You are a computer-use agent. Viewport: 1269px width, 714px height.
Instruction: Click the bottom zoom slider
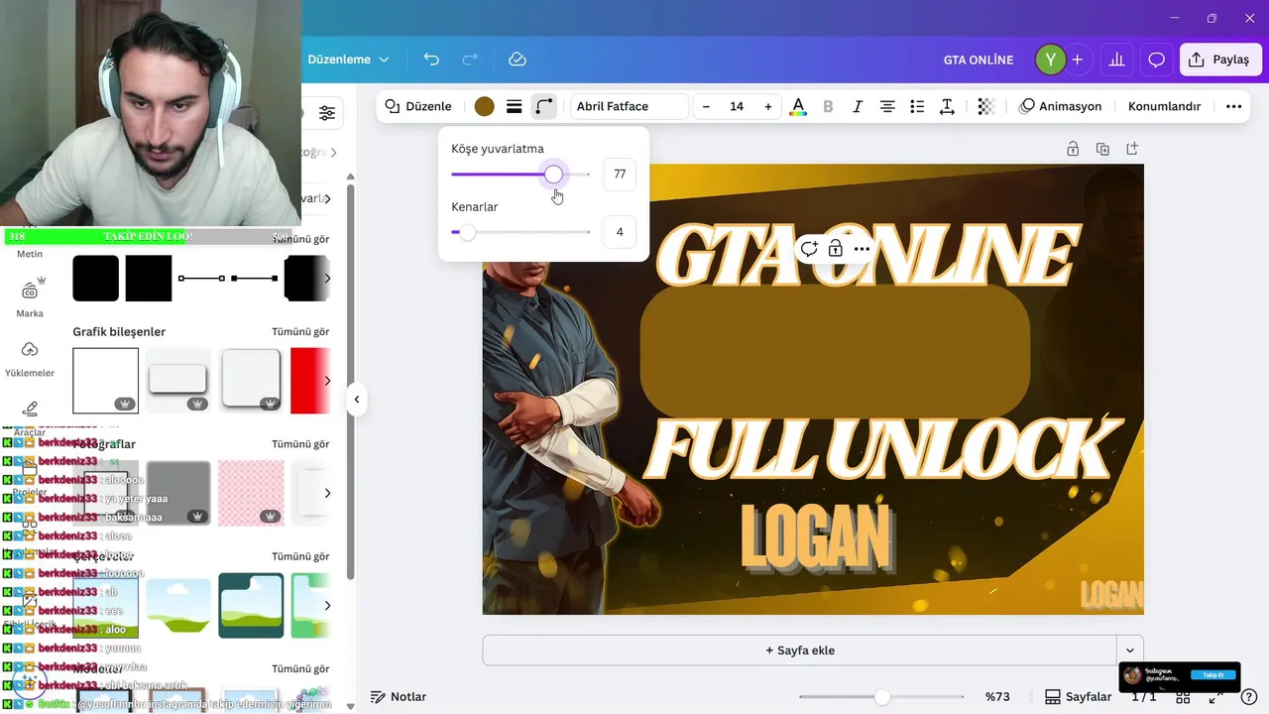pos(881,697)
